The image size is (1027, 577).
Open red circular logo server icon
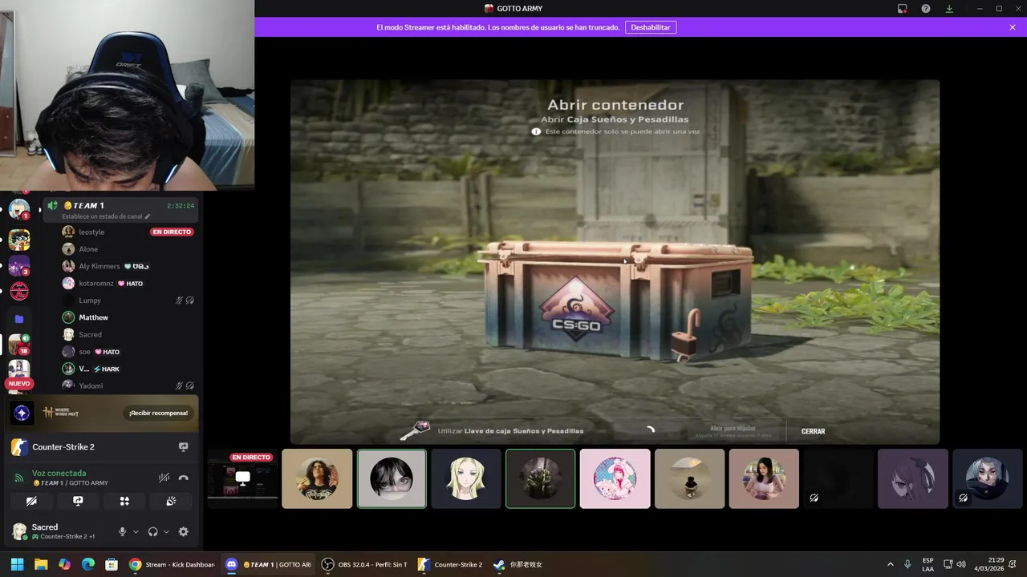(19, 291)
